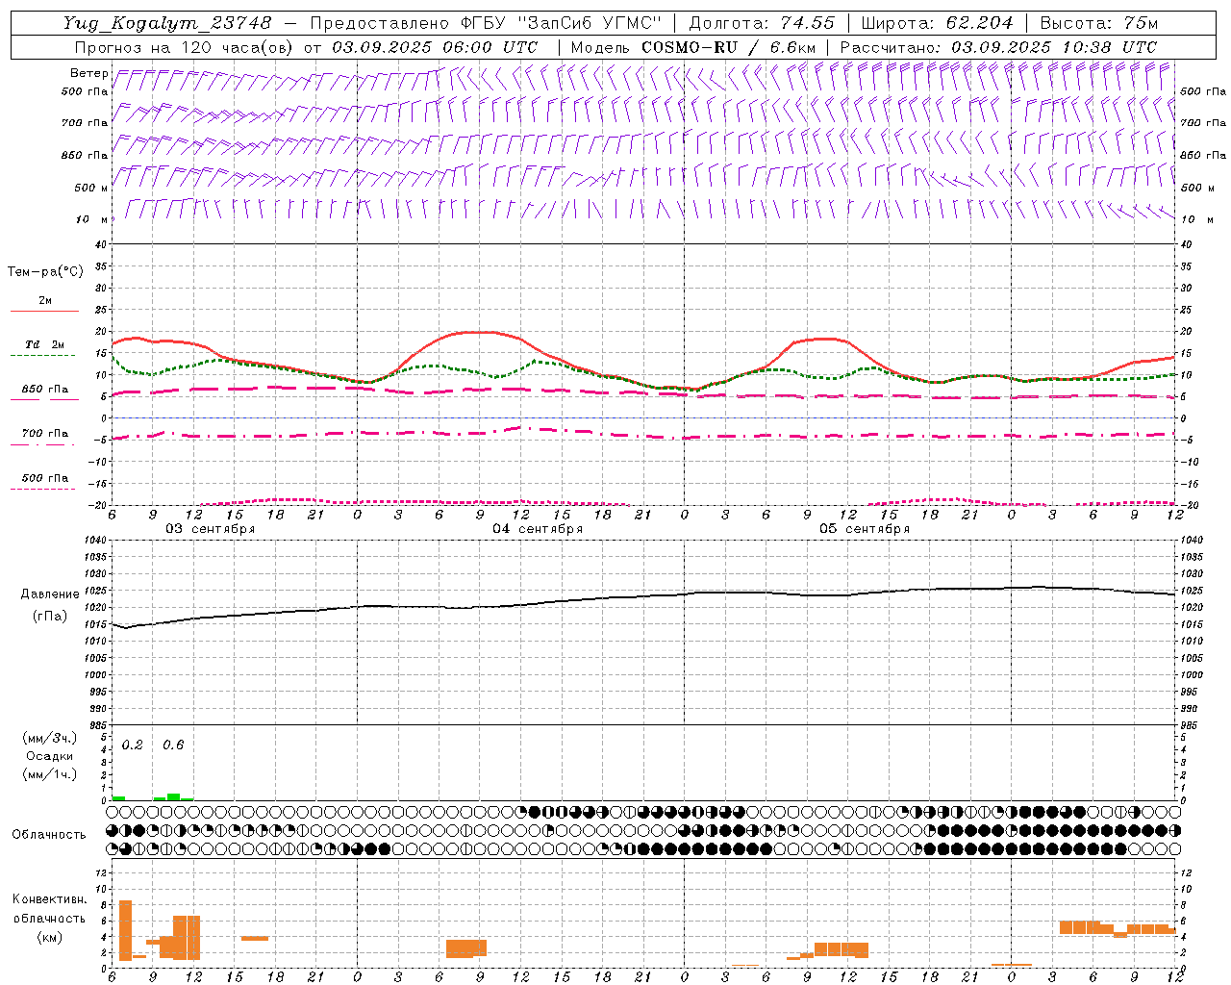The image size is (1231, 985).
Task: Click the 05 сентября date label
Action: coord(865,529)
